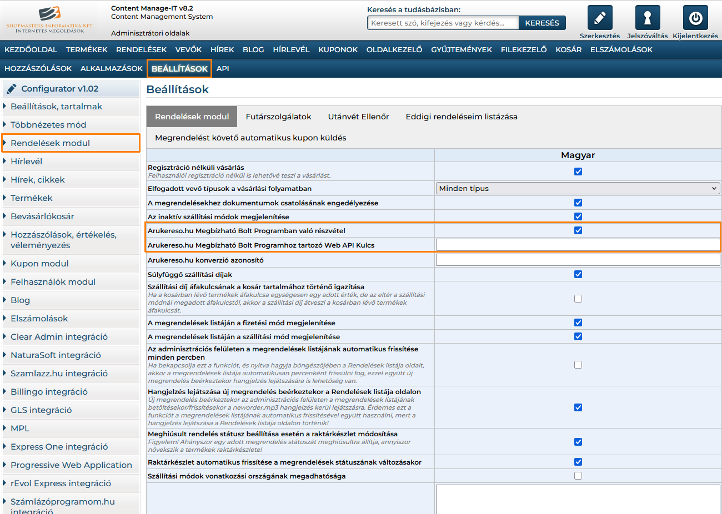
Task: Open HÍRLEVÉL top menu
Action: (291, 49)
